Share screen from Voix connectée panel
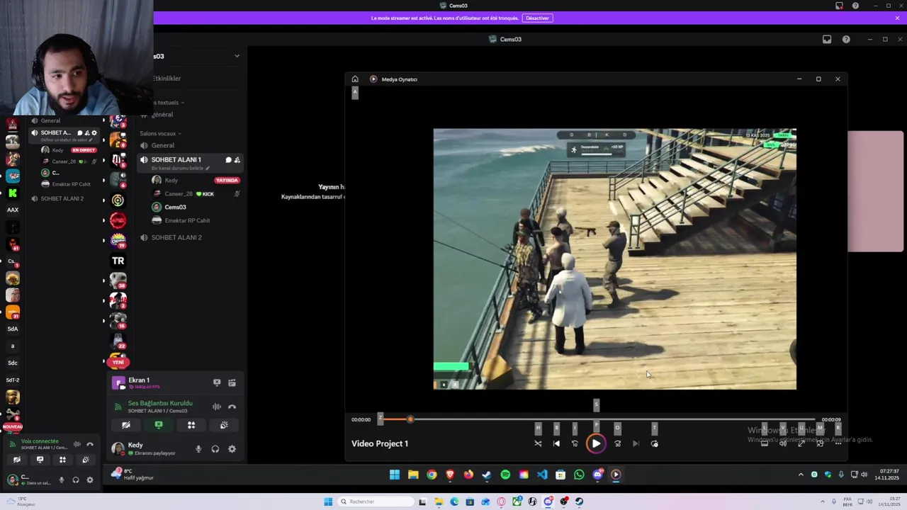The height and width of the screenshot is (510, 907). coord(40,460)
